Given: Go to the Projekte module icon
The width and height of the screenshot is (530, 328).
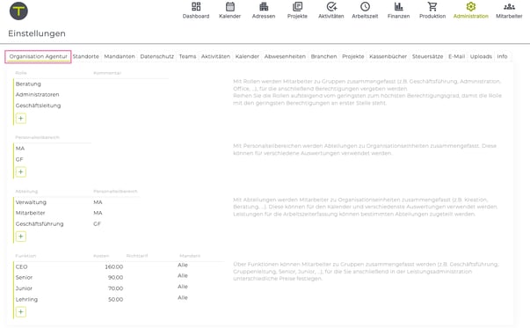Looking at the screenshot, I should click(297, 7).
